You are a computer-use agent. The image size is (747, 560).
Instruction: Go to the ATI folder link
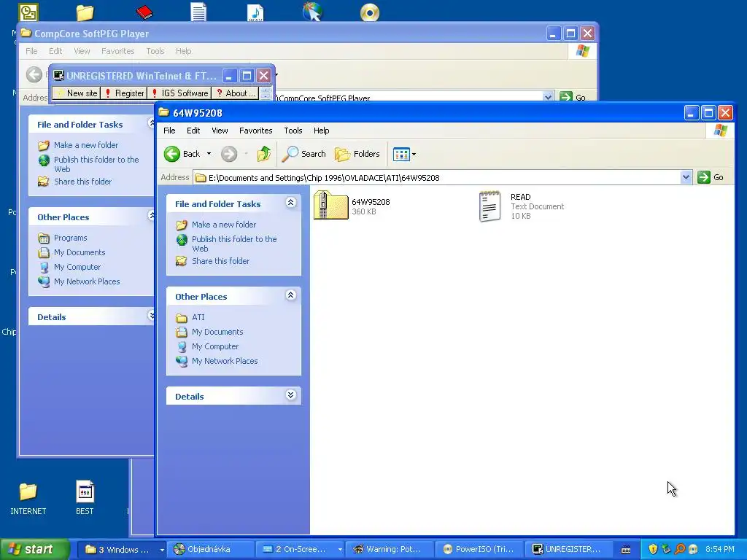point(198,317)
